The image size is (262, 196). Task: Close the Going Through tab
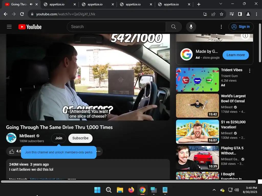37,4
